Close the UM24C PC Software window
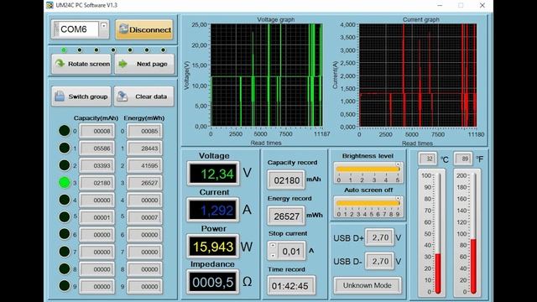 tap(482, 6)
